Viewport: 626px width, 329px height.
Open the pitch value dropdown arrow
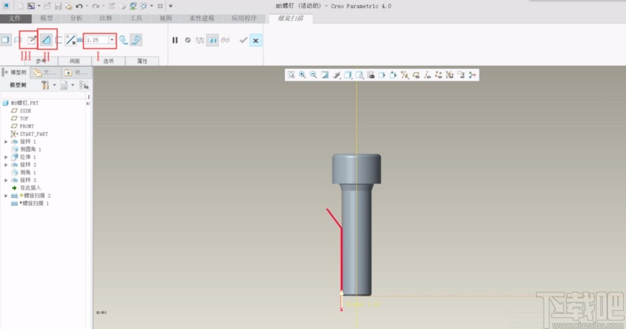pos(112,40)
